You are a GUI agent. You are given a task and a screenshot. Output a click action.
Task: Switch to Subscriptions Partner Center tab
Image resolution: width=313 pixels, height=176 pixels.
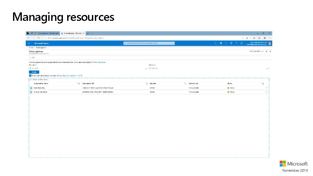tap(47, 33)
